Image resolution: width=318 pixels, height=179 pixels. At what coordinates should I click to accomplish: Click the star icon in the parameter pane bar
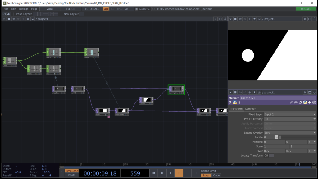click(x=255, y=92)
